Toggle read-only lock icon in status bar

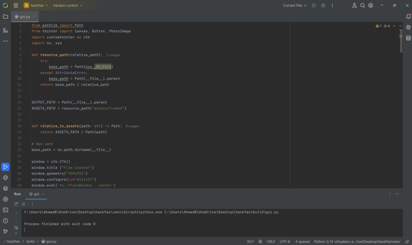pyautogui.click(x=407, y=241)
